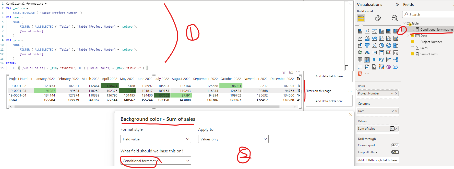Open Filters on this page options

(x=350, y=91)
